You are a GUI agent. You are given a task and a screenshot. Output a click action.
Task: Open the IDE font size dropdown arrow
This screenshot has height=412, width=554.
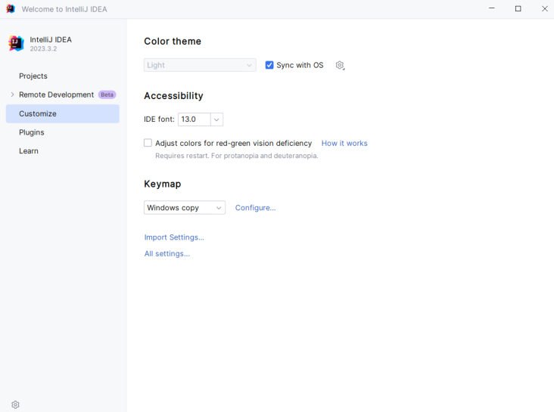click(216, 119)
